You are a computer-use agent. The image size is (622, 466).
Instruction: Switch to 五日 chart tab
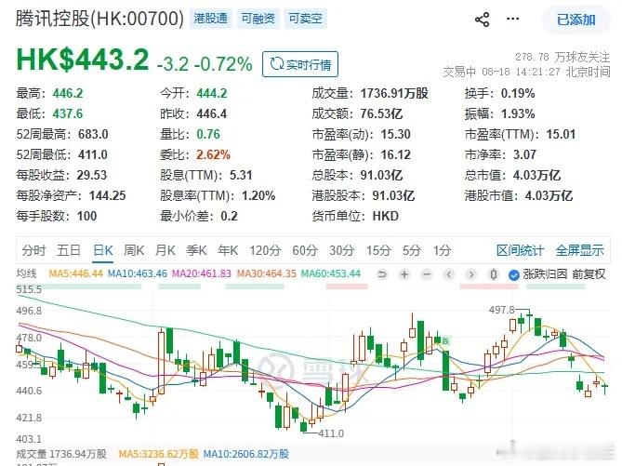(69, 250)
